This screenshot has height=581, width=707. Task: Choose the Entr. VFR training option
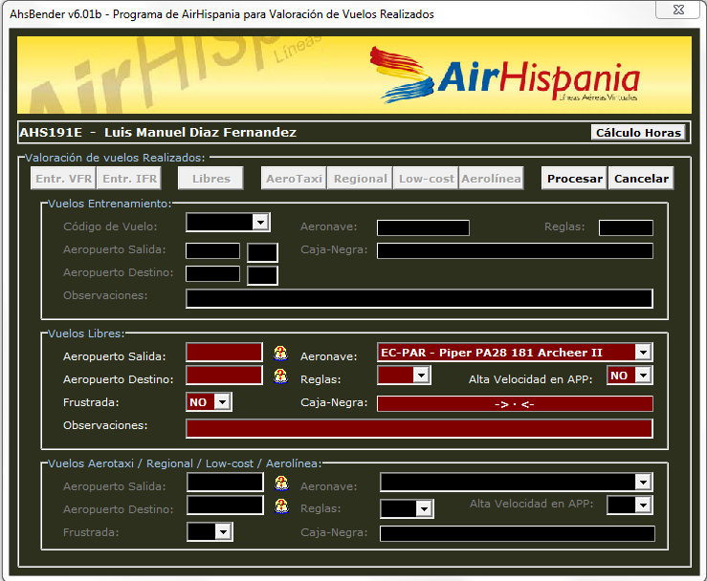point(63,179)
